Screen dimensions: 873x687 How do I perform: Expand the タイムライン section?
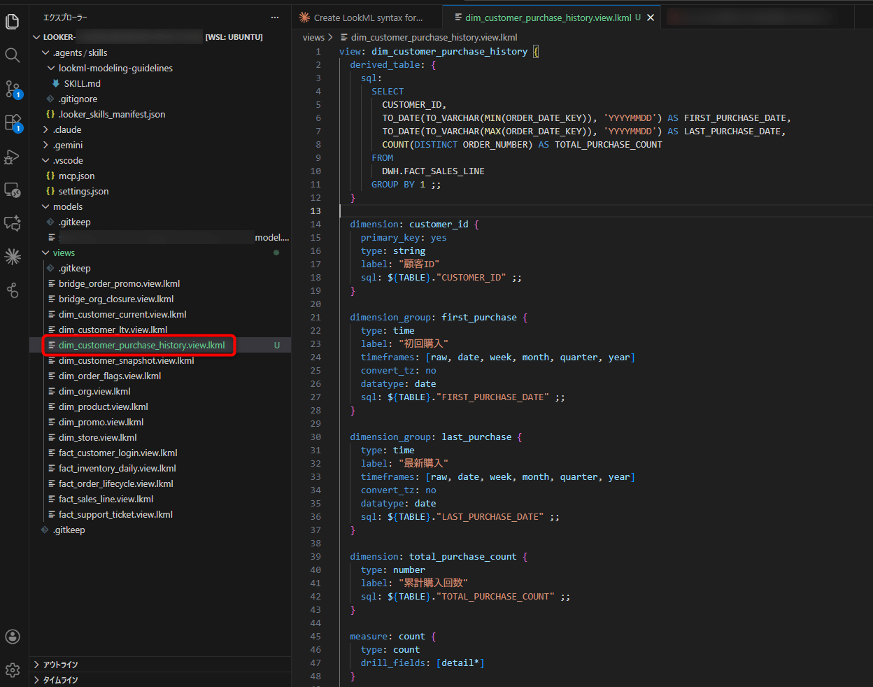[x=160, y=680]
